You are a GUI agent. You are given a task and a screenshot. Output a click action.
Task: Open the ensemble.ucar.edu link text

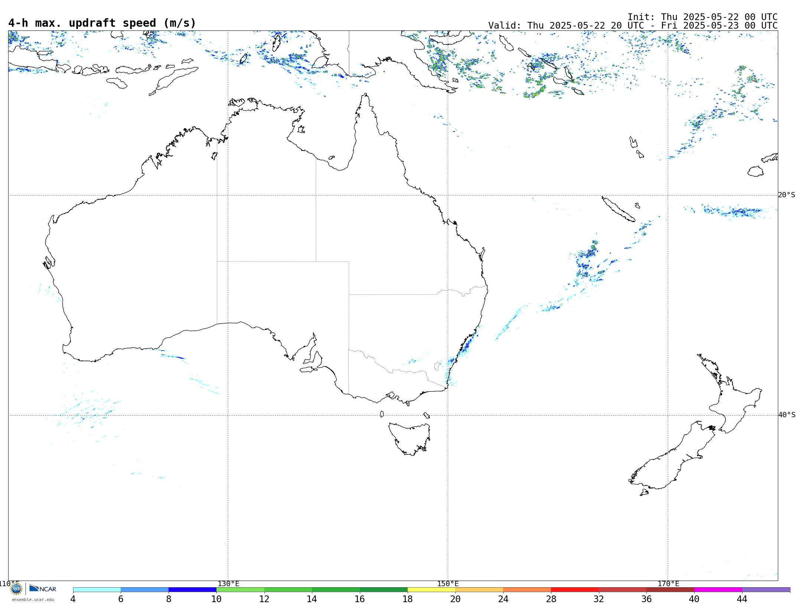tap(33, 600)
